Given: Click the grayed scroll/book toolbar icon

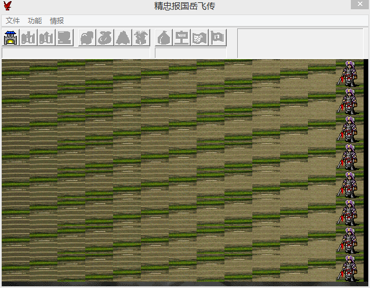Looking at the screenshot, I should click(x=64, y=38).
